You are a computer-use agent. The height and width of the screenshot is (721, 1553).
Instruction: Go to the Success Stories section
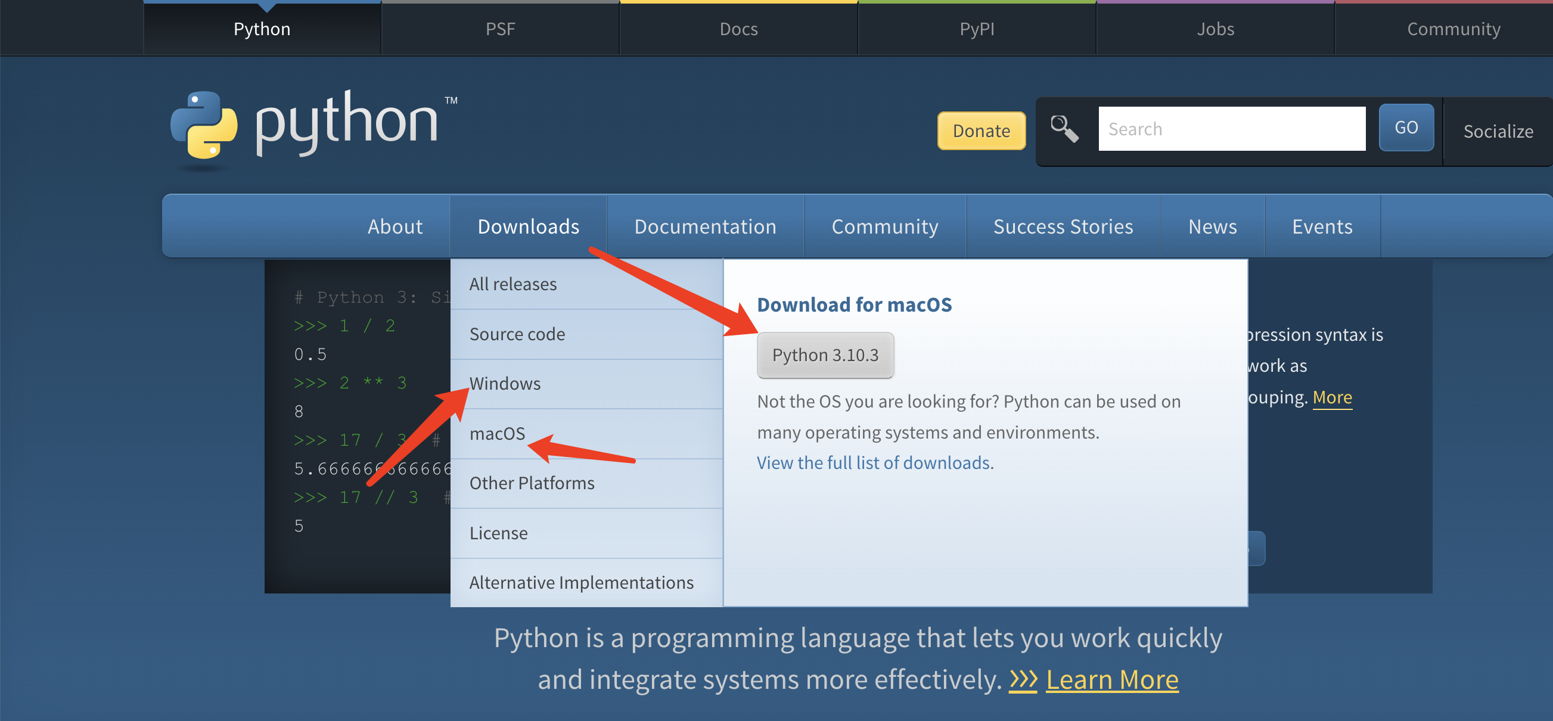tap(1063, 226)
